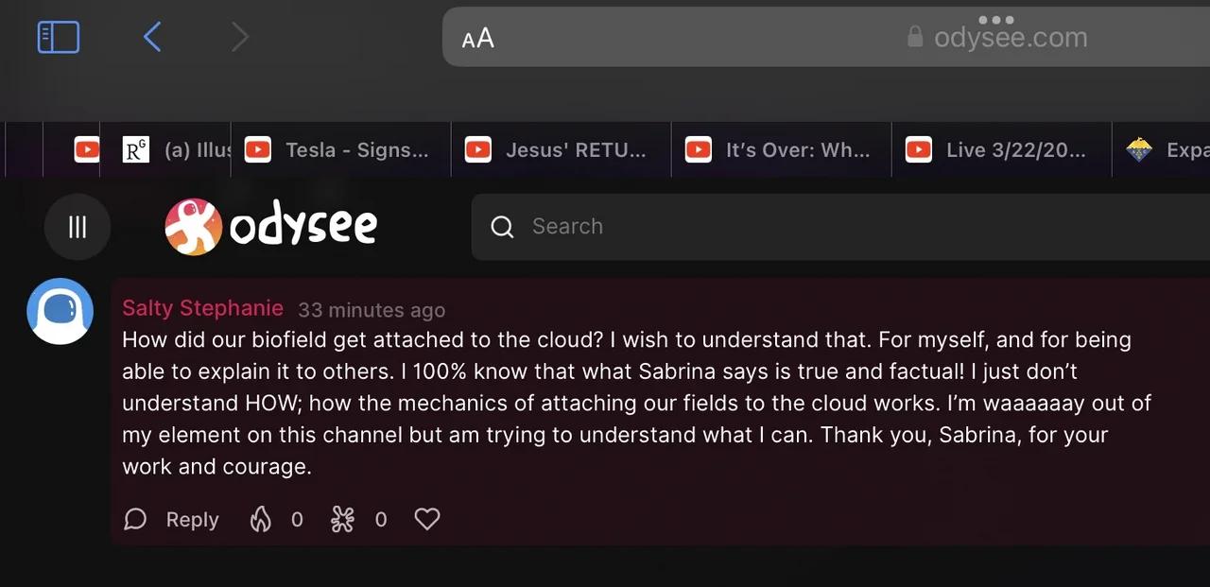The image size is (1210, 587).
Task: Toggle the heart icon on comment
Action: (x=427, y=519)
